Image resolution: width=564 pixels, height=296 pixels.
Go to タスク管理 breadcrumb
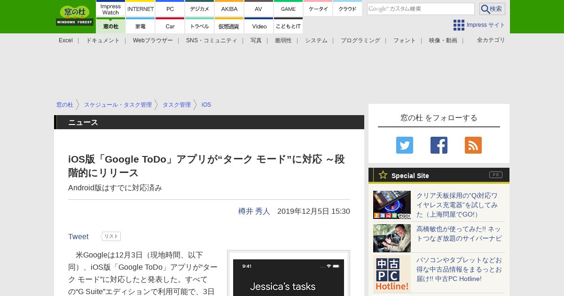[x=177, y=105]
